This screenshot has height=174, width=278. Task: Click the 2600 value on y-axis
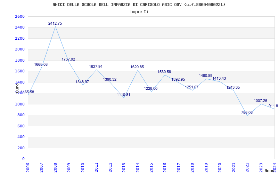20,16
